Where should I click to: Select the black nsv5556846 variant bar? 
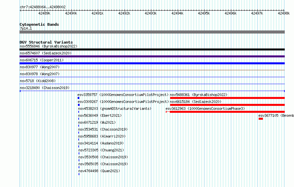point(152,49)
